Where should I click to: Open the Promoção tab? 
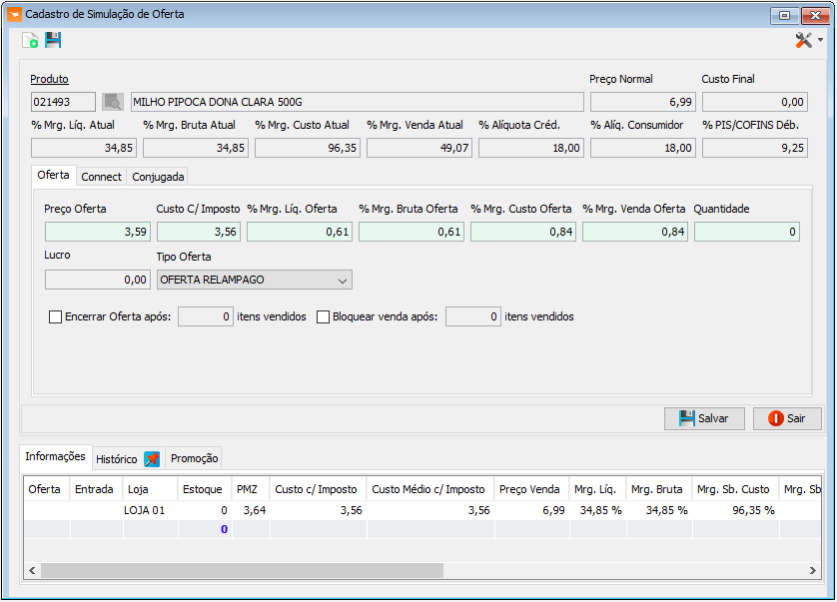195,458
